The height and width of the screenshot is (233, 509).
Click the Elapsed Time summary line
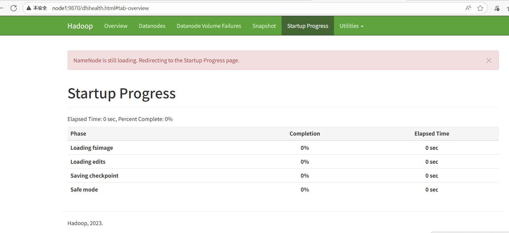coord(120,119)
